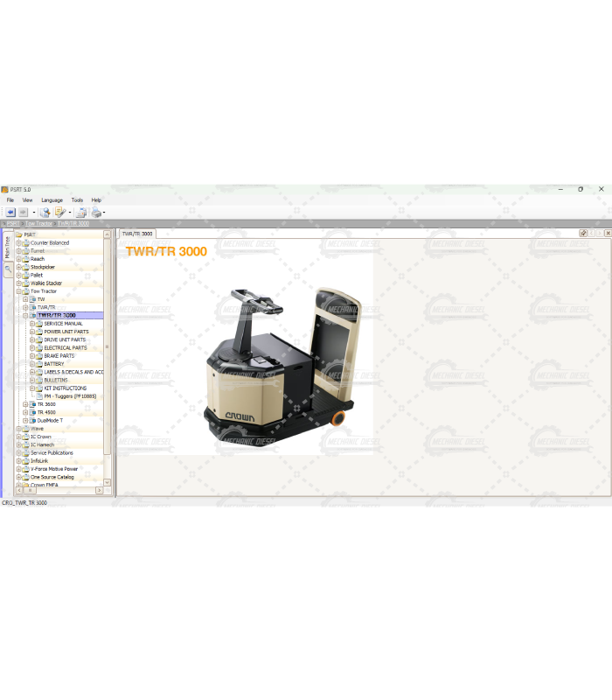
Task: Open the magnifier search side tab
Action: (x=8, y=270)
